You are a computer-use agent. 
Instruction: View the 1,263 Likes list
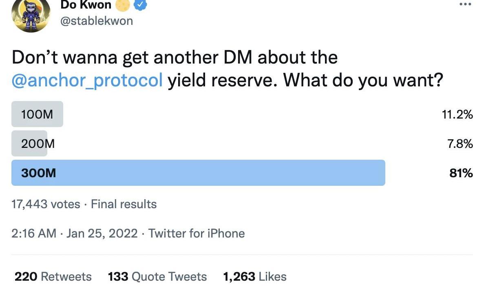point(255,277)
